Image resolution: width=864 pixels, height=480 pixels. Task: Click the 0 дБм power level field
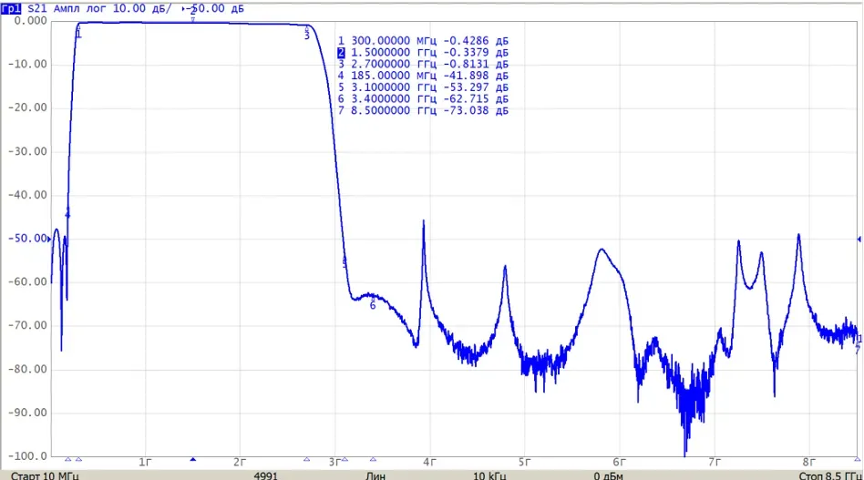pos(608,475)
